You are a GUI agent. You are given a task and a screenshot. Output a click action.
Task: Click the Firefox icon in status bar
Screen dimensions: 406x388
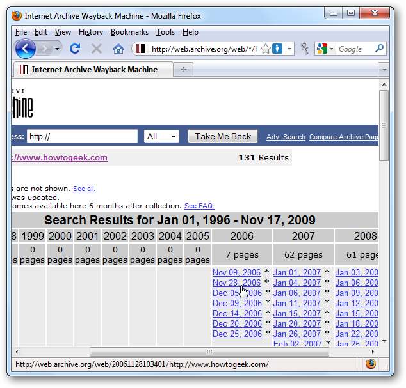(371, 364)
